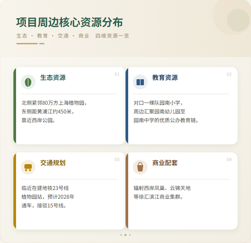Open the 生态资源 card heading
Viewport: 251px width, 243px height.
[x=53, y=78]
